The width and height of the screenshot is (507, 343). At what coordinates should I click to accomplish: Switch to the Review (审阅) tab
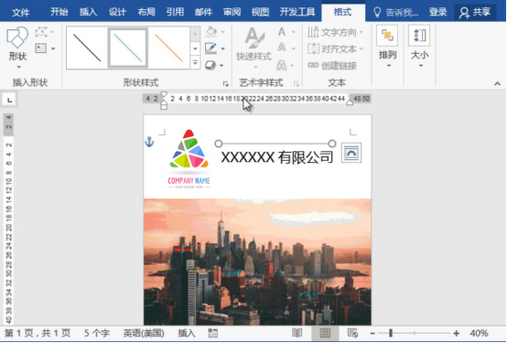click(x=232, y=12)
